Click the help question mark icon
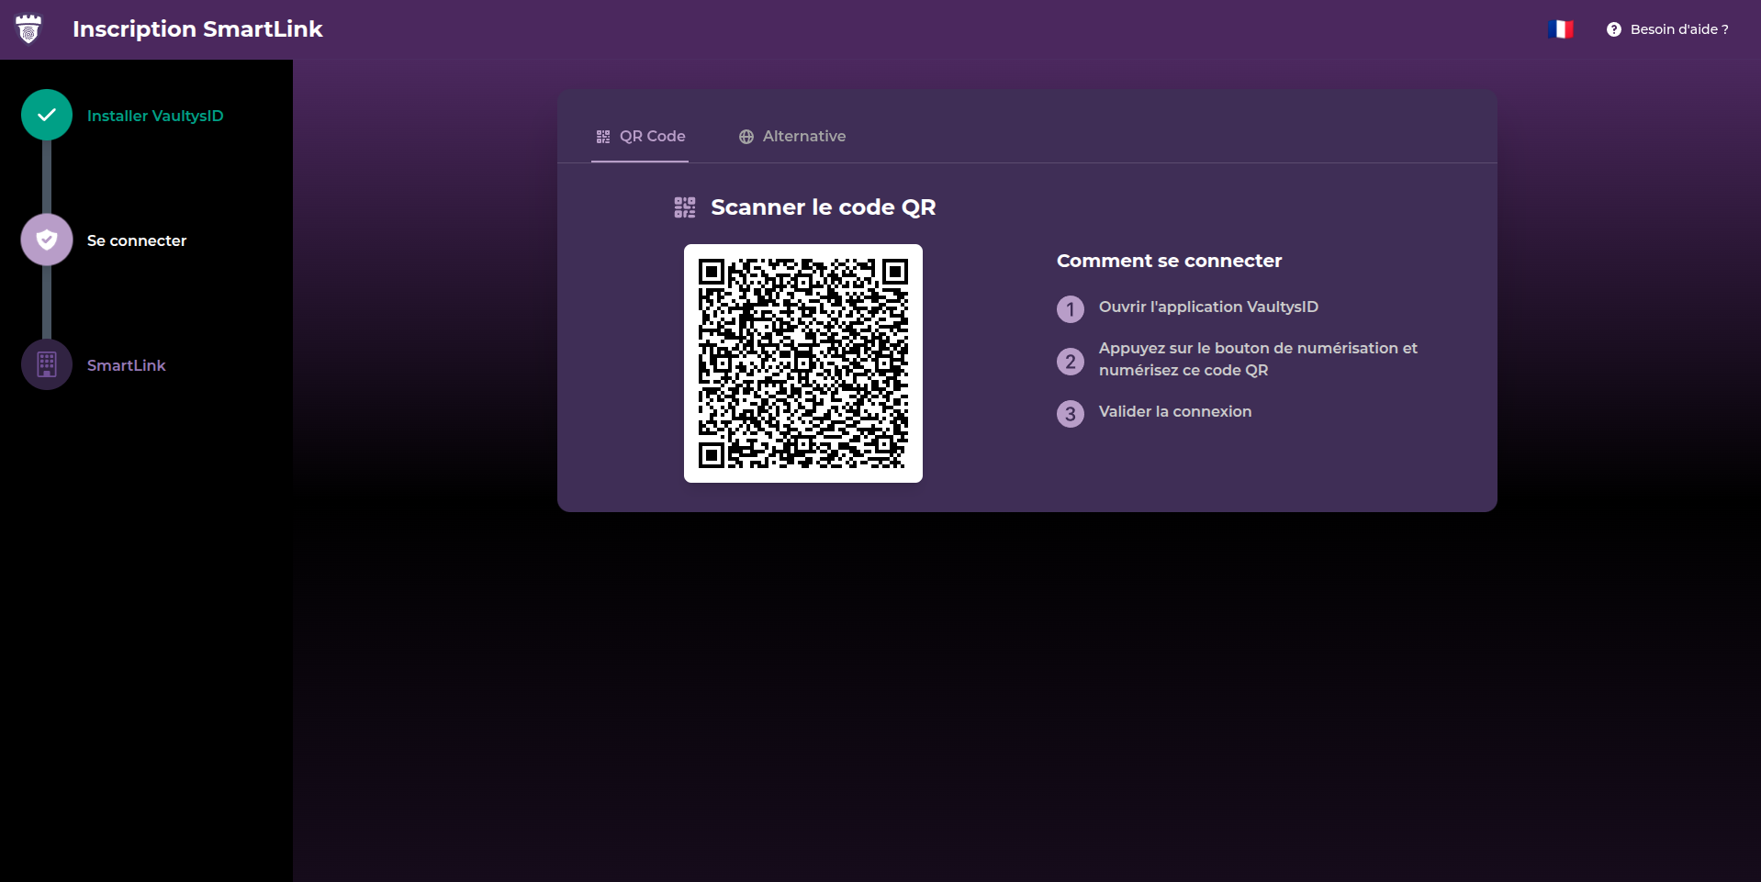 pyautogui.click(x=1613, y=28)
